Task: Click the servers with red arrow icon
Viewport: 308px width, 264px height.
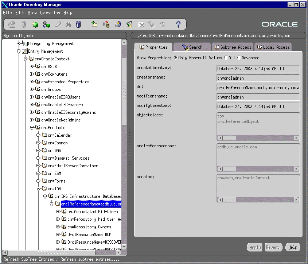Action: 106,24
